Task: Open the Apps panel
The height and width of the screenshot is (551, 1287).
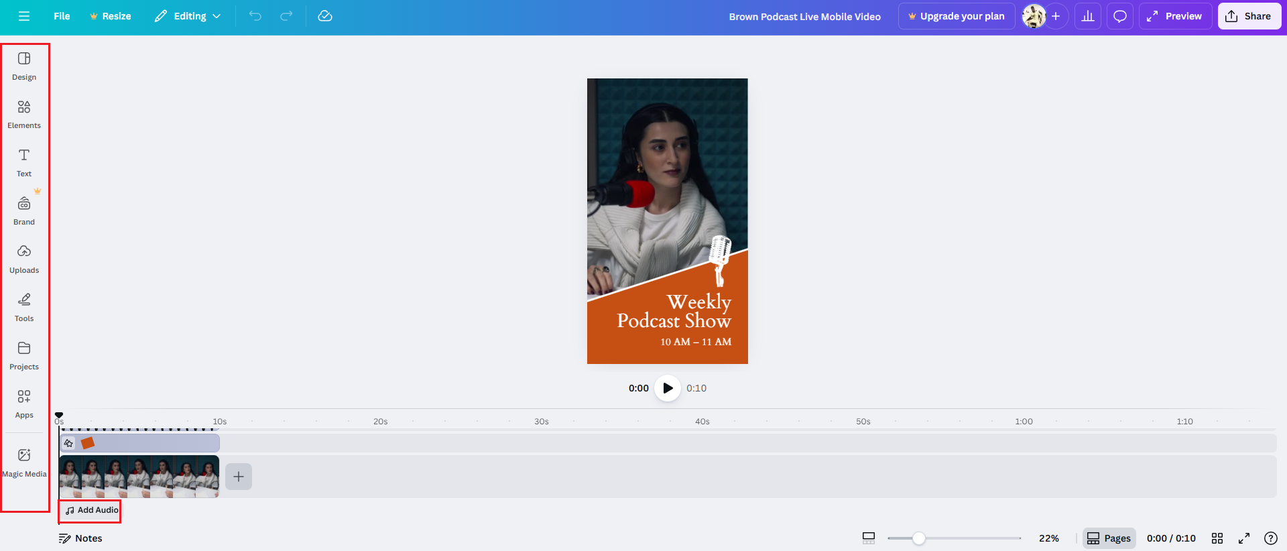Action: point(24,404)
